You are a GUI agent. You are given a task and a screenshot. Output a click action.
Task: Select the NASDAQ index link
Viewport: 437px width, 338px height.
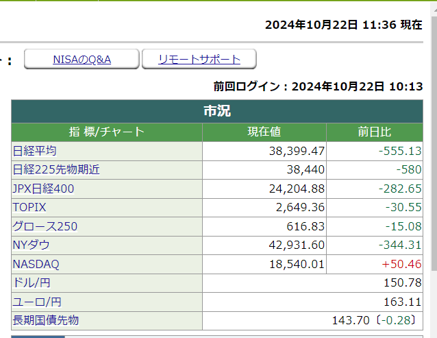coord(36,263)
